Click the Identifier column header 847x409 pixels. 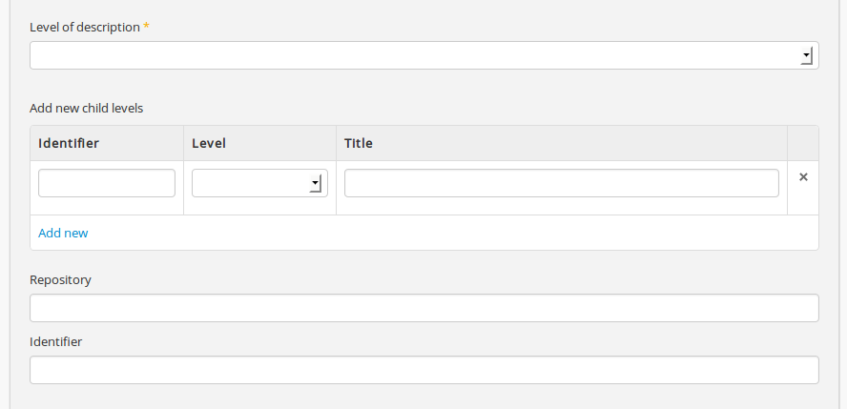point(69,143)
